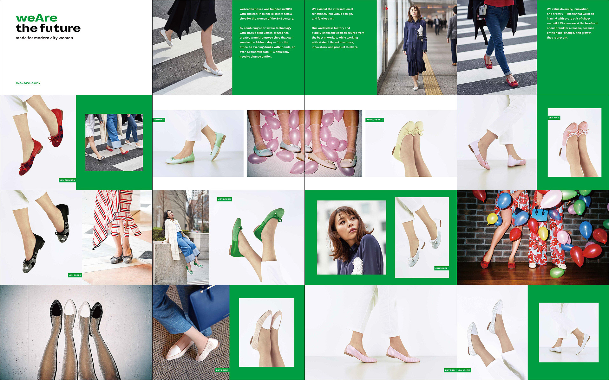The height and width of the screenshot is (380, 609).
Task: Click the LILY BEIGE label
Action: (222, 370)
